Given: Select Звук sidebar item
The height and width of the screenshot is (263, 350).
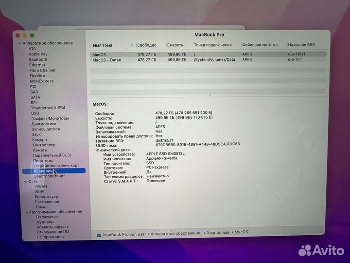Looking at the screenshot, I should [x=36, y=134].
